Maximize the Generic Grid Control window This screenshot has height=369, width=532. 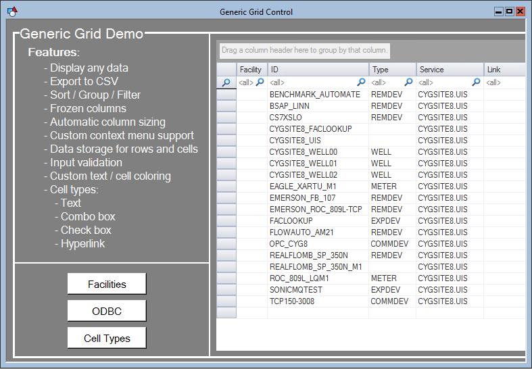[509, 11]
